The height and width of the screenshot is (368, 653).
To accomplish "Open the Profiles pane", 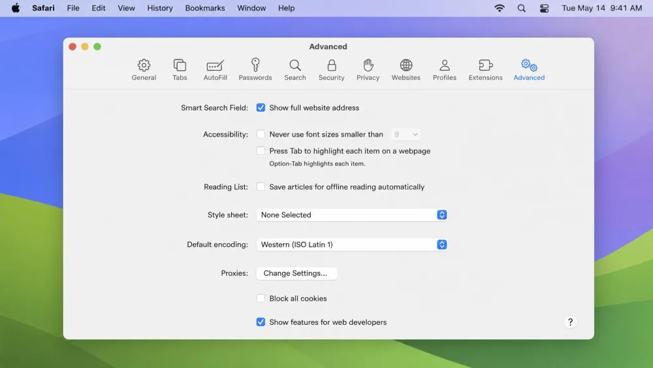I will pyautogui.click(x=444, y=69).
